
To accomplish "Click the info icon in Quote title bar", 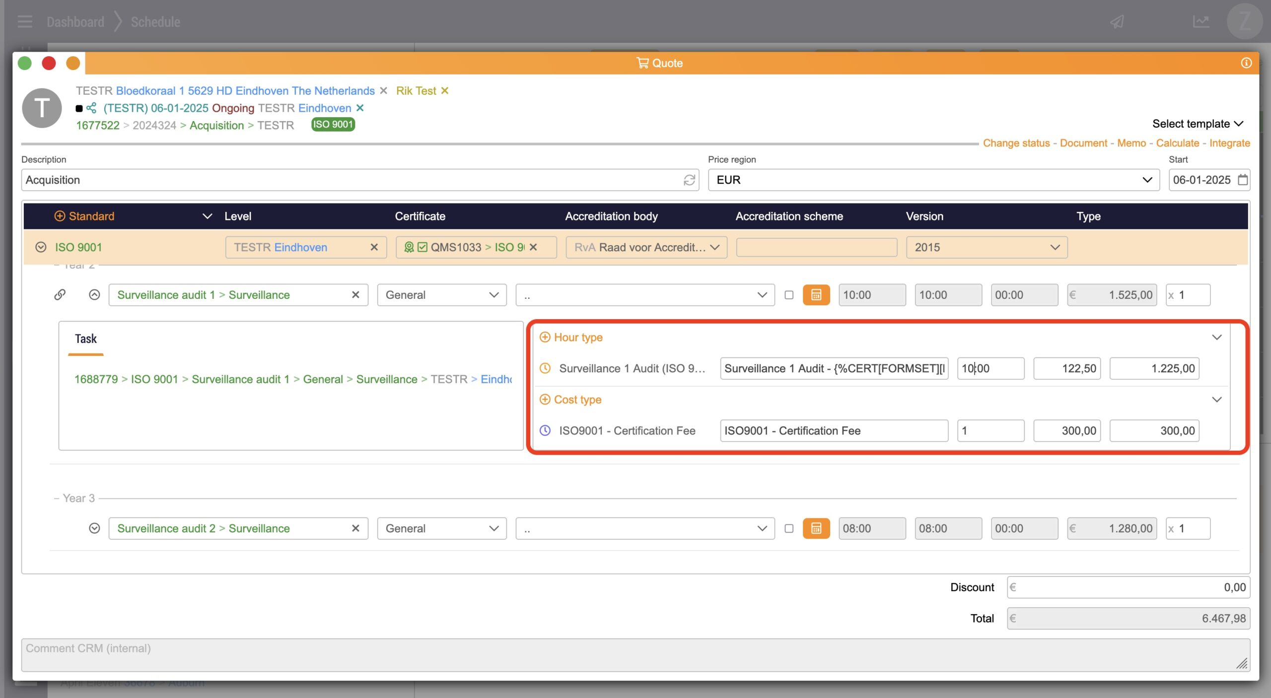I will point(1246,63).
